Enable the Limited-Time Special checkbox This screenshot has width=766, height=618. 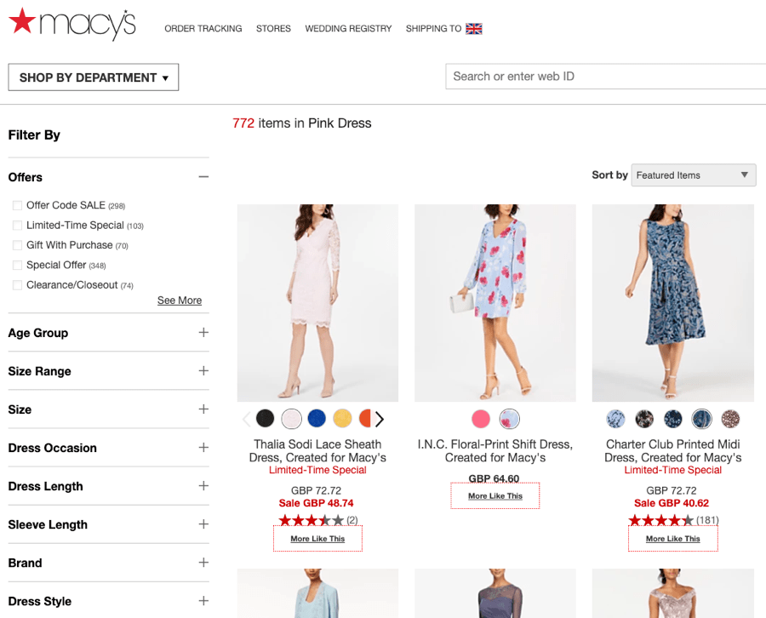pos(17,226)
